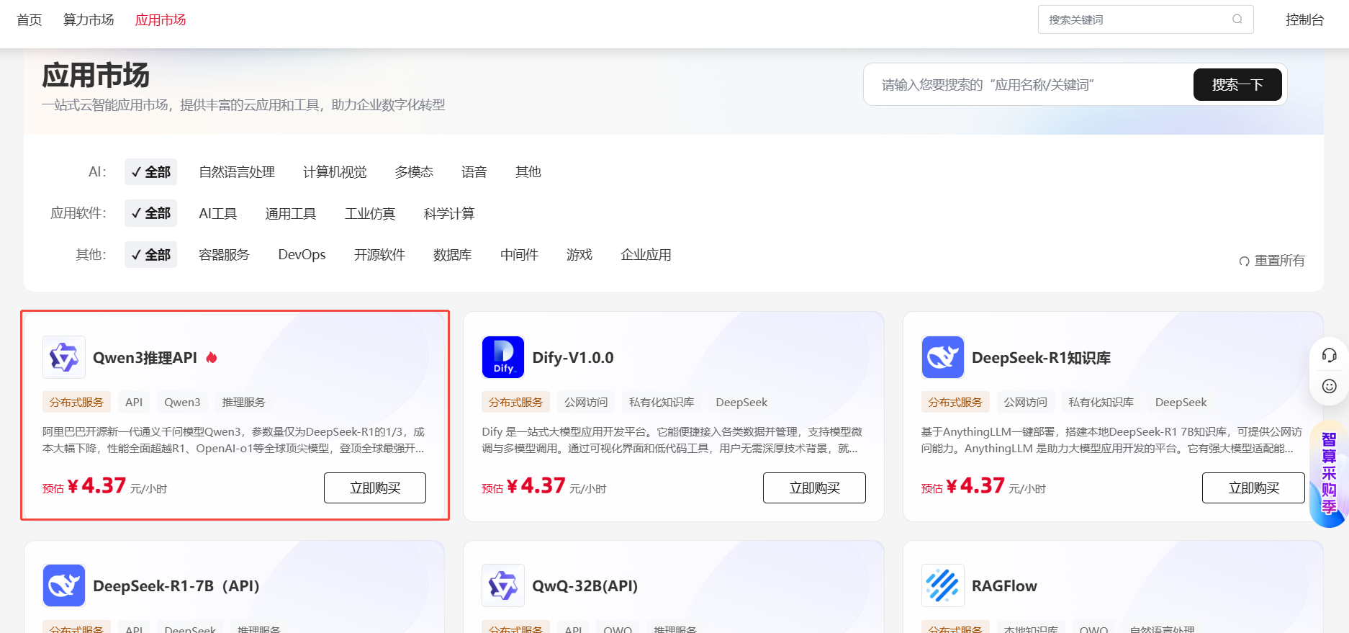Go to 首页 in the top navigation
Viewport: 1349px width, 633px height.
tap(30, 20)
